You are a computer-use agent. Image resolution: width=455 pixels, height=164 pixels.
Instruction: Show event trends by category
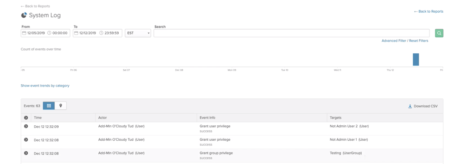(45, 86)
